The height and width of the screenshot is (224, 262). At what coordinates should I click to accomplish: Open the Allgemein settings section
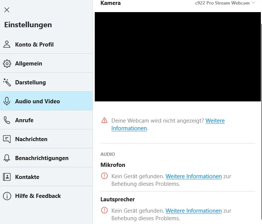tap(46, 63)
